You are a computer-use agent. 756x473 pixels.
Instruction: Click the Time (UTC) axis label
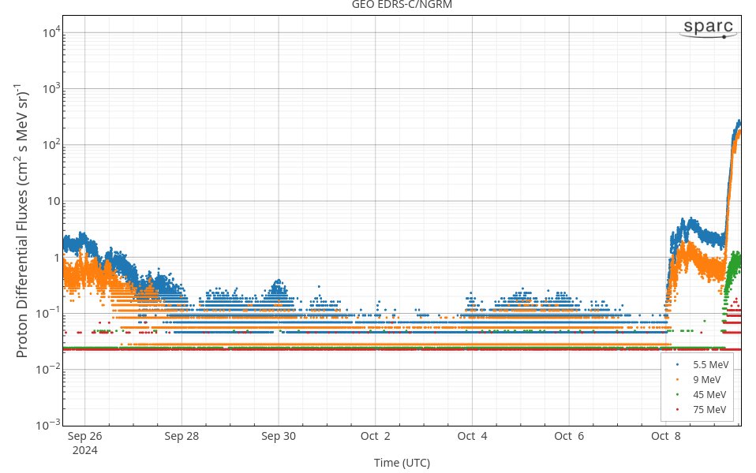(402, 463)
